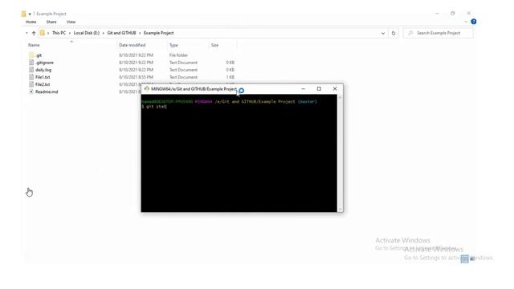The width and height of the screenshot is (514, 289).
Task: Open recent locations dropdown arrow
Action: [x=27, y=33]
